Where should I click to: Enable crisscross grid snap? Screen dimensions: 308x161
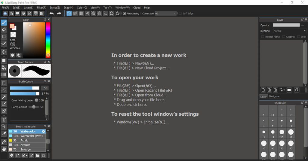point(81,13)
